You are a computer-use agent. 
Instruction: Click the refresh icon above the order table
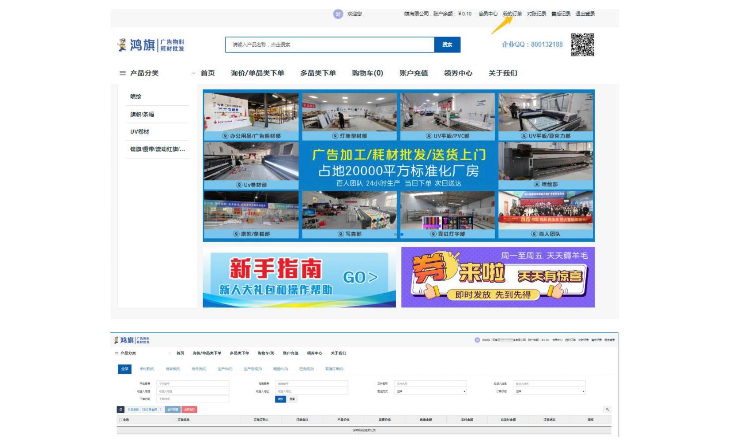(x=120, y=409)
